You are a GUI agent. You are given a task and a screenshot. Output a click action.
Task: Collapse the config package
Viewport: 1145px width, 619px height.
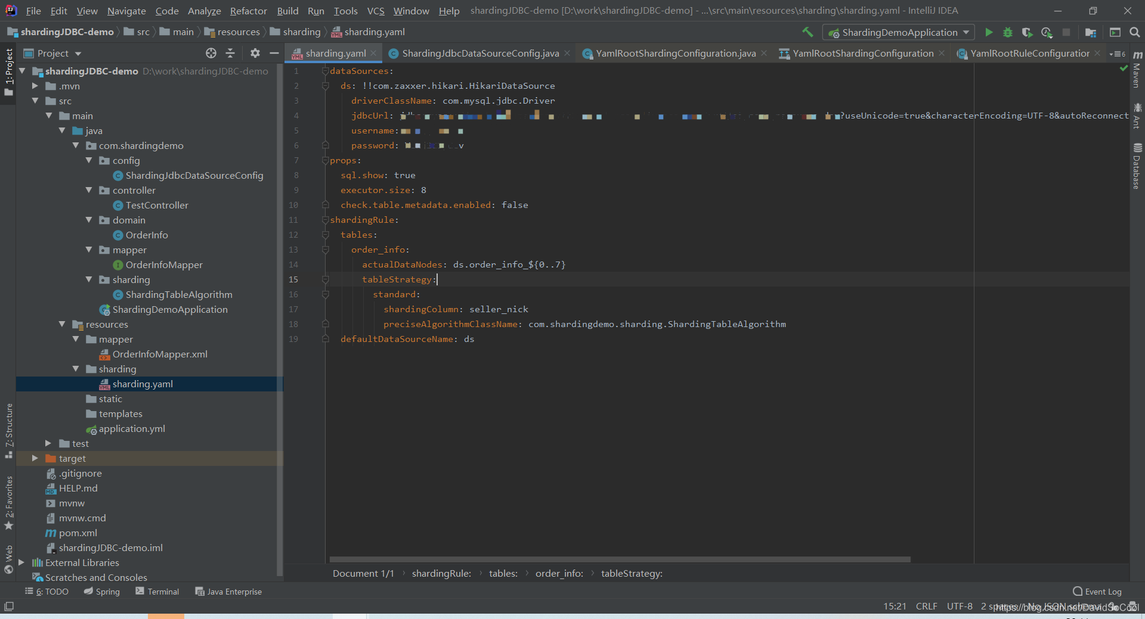click(89, 160)
